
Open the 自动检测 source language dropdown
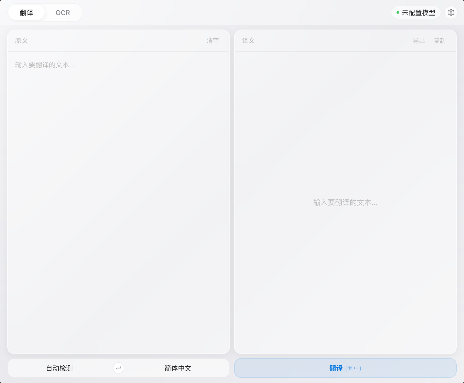(59, 368)
